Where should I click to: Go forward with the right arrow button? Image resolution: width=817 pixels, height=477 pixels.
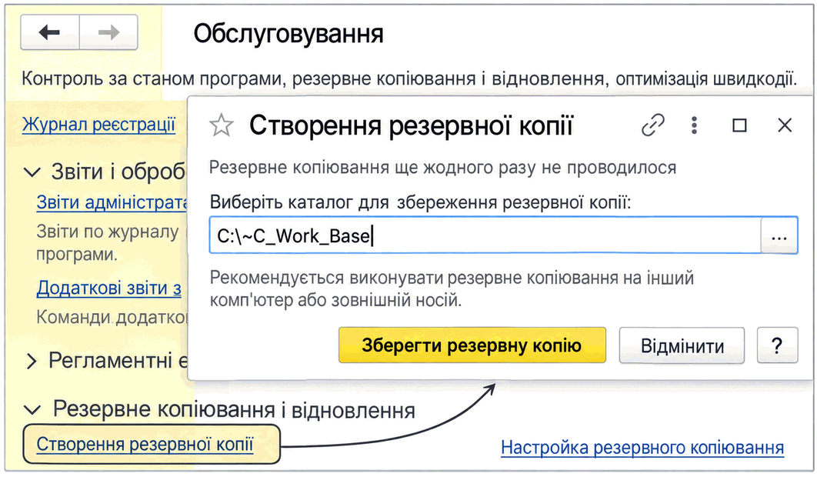click(x=108, y=32)
